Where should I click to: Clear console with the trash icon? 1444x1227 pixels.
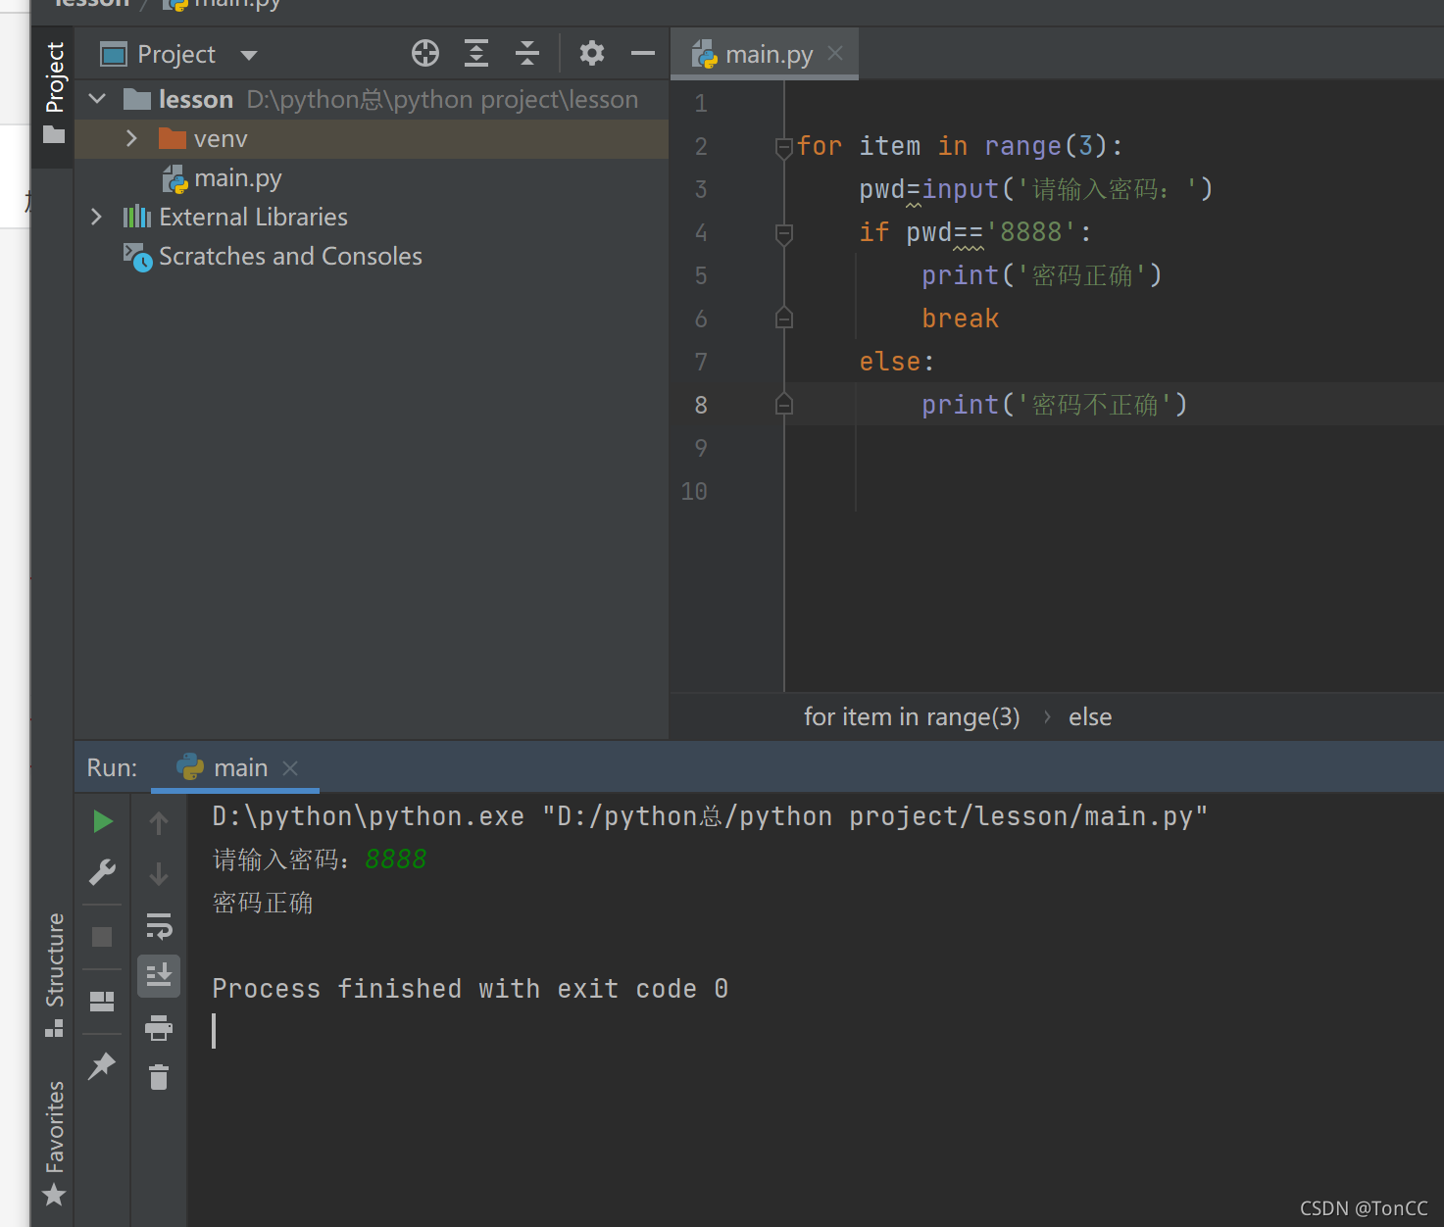click(x=159, y=1077)
